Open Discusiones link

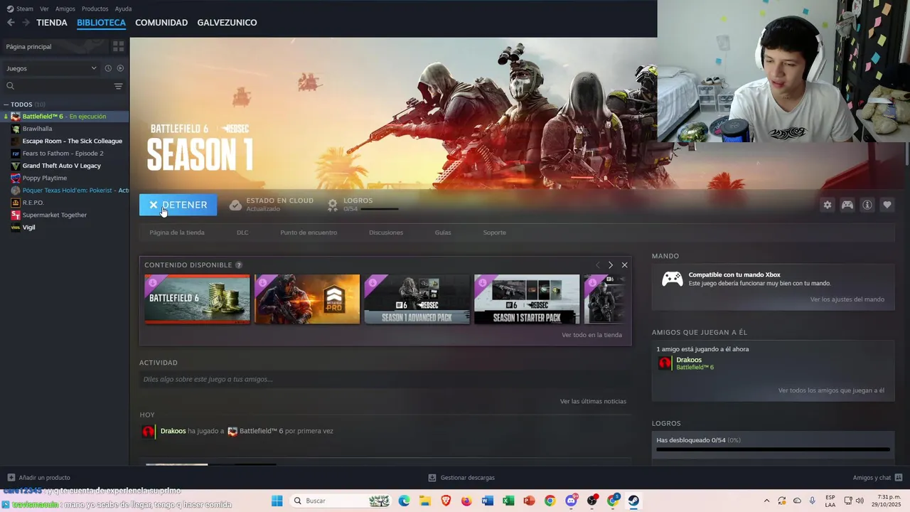[x=386, y=233]
